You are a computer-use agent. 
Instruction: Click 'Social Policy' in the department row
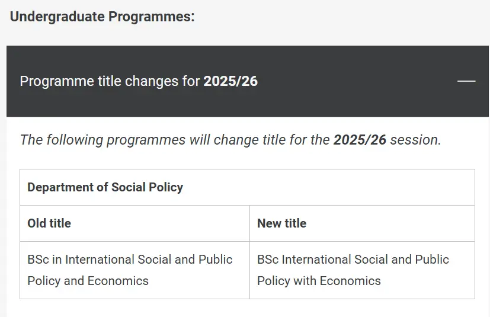coord(147,187)
